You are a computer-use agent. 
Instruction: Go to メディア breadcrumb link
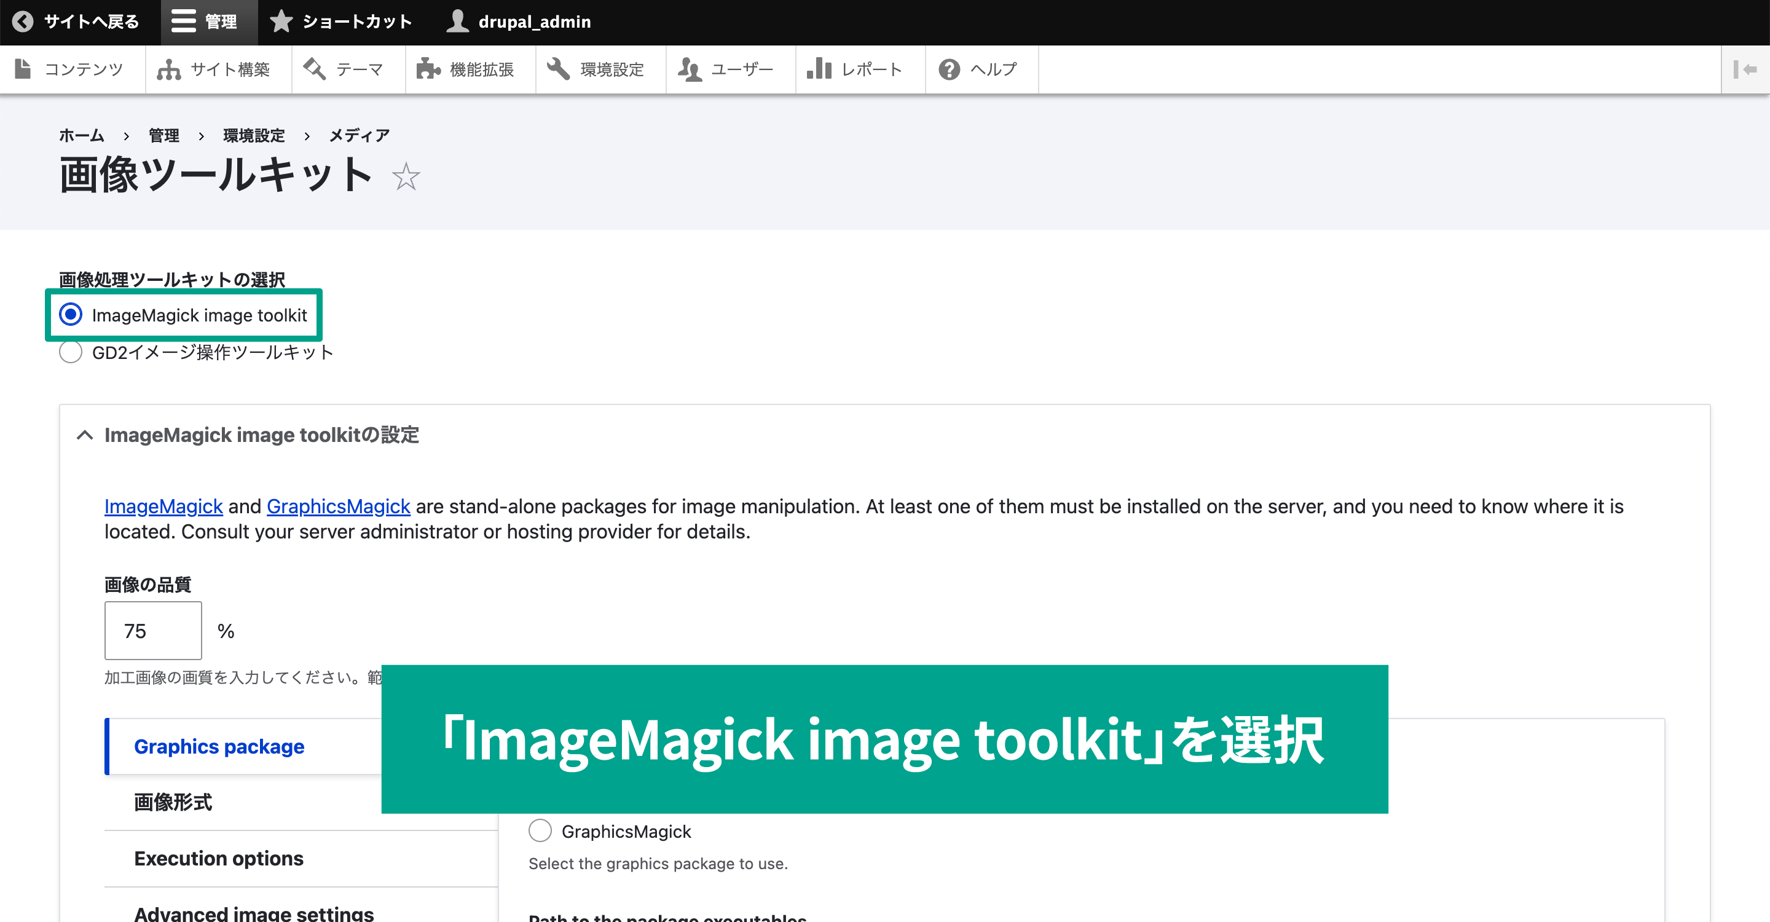click(x=360, y=135)
